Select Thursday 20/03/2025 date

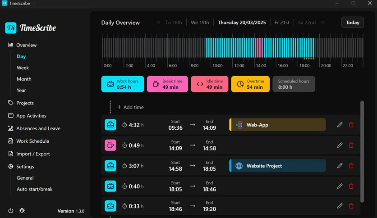[x=242, y=23]
